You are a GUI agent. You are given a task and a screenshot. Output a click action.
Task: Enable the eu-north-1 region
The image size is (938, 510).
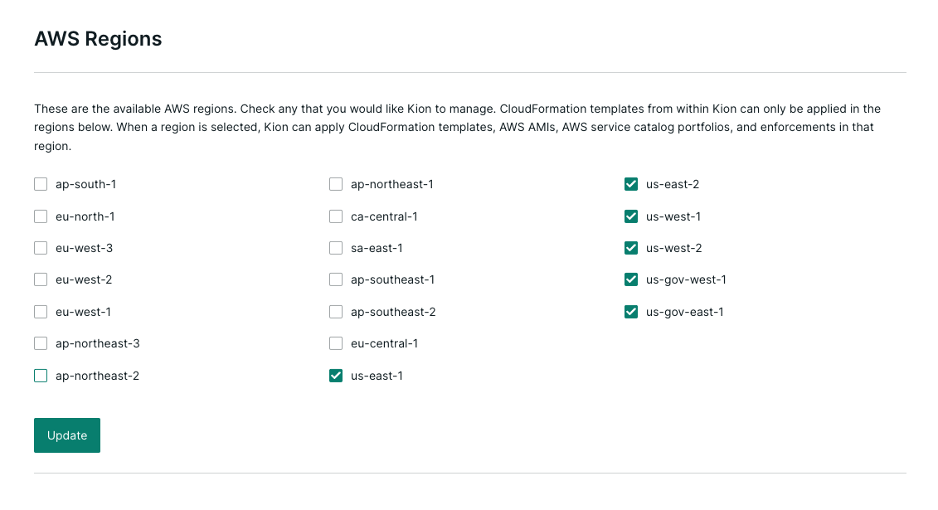(41, 216)
